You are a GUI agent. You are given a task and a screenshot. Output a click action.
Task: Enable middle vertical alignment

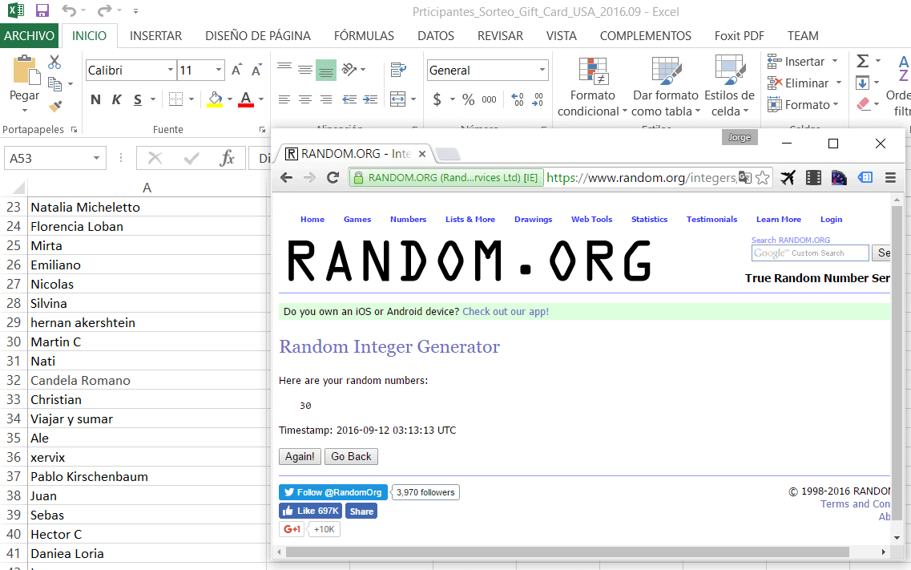click(305, 71)
